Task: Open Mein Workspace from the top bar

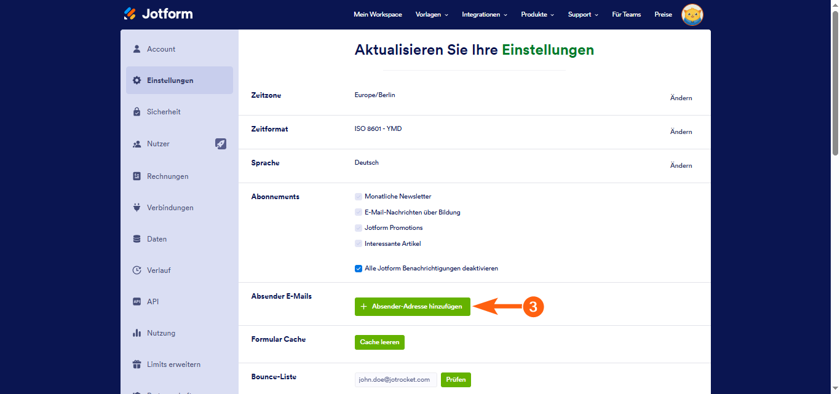Action: click(378, 14)
